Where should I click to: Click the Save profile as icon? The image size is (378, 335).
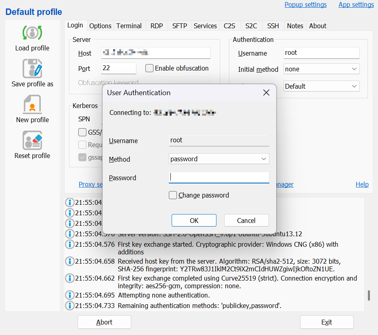32,69
